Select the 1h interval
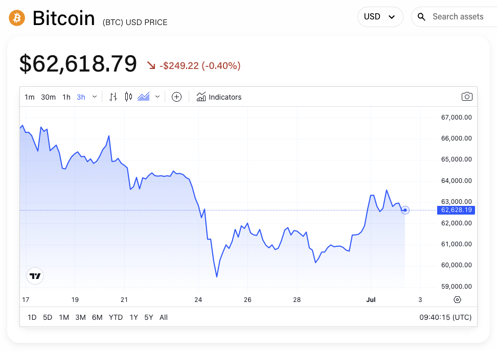The height and width of the screenshot is (351, 497). (x=66, y=97)
